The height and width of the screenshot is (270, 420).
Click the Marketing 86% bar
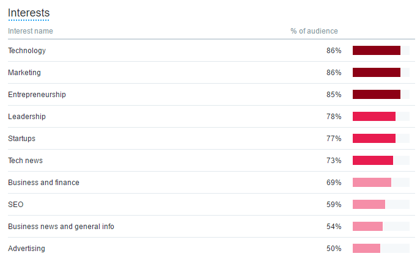pyautogui.click(x=377, y=72)
